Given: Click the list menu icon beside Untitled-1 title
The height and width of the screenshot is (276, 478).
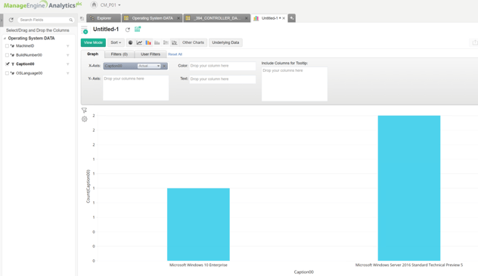Looking at the screenshot, I should coord(85,29).
